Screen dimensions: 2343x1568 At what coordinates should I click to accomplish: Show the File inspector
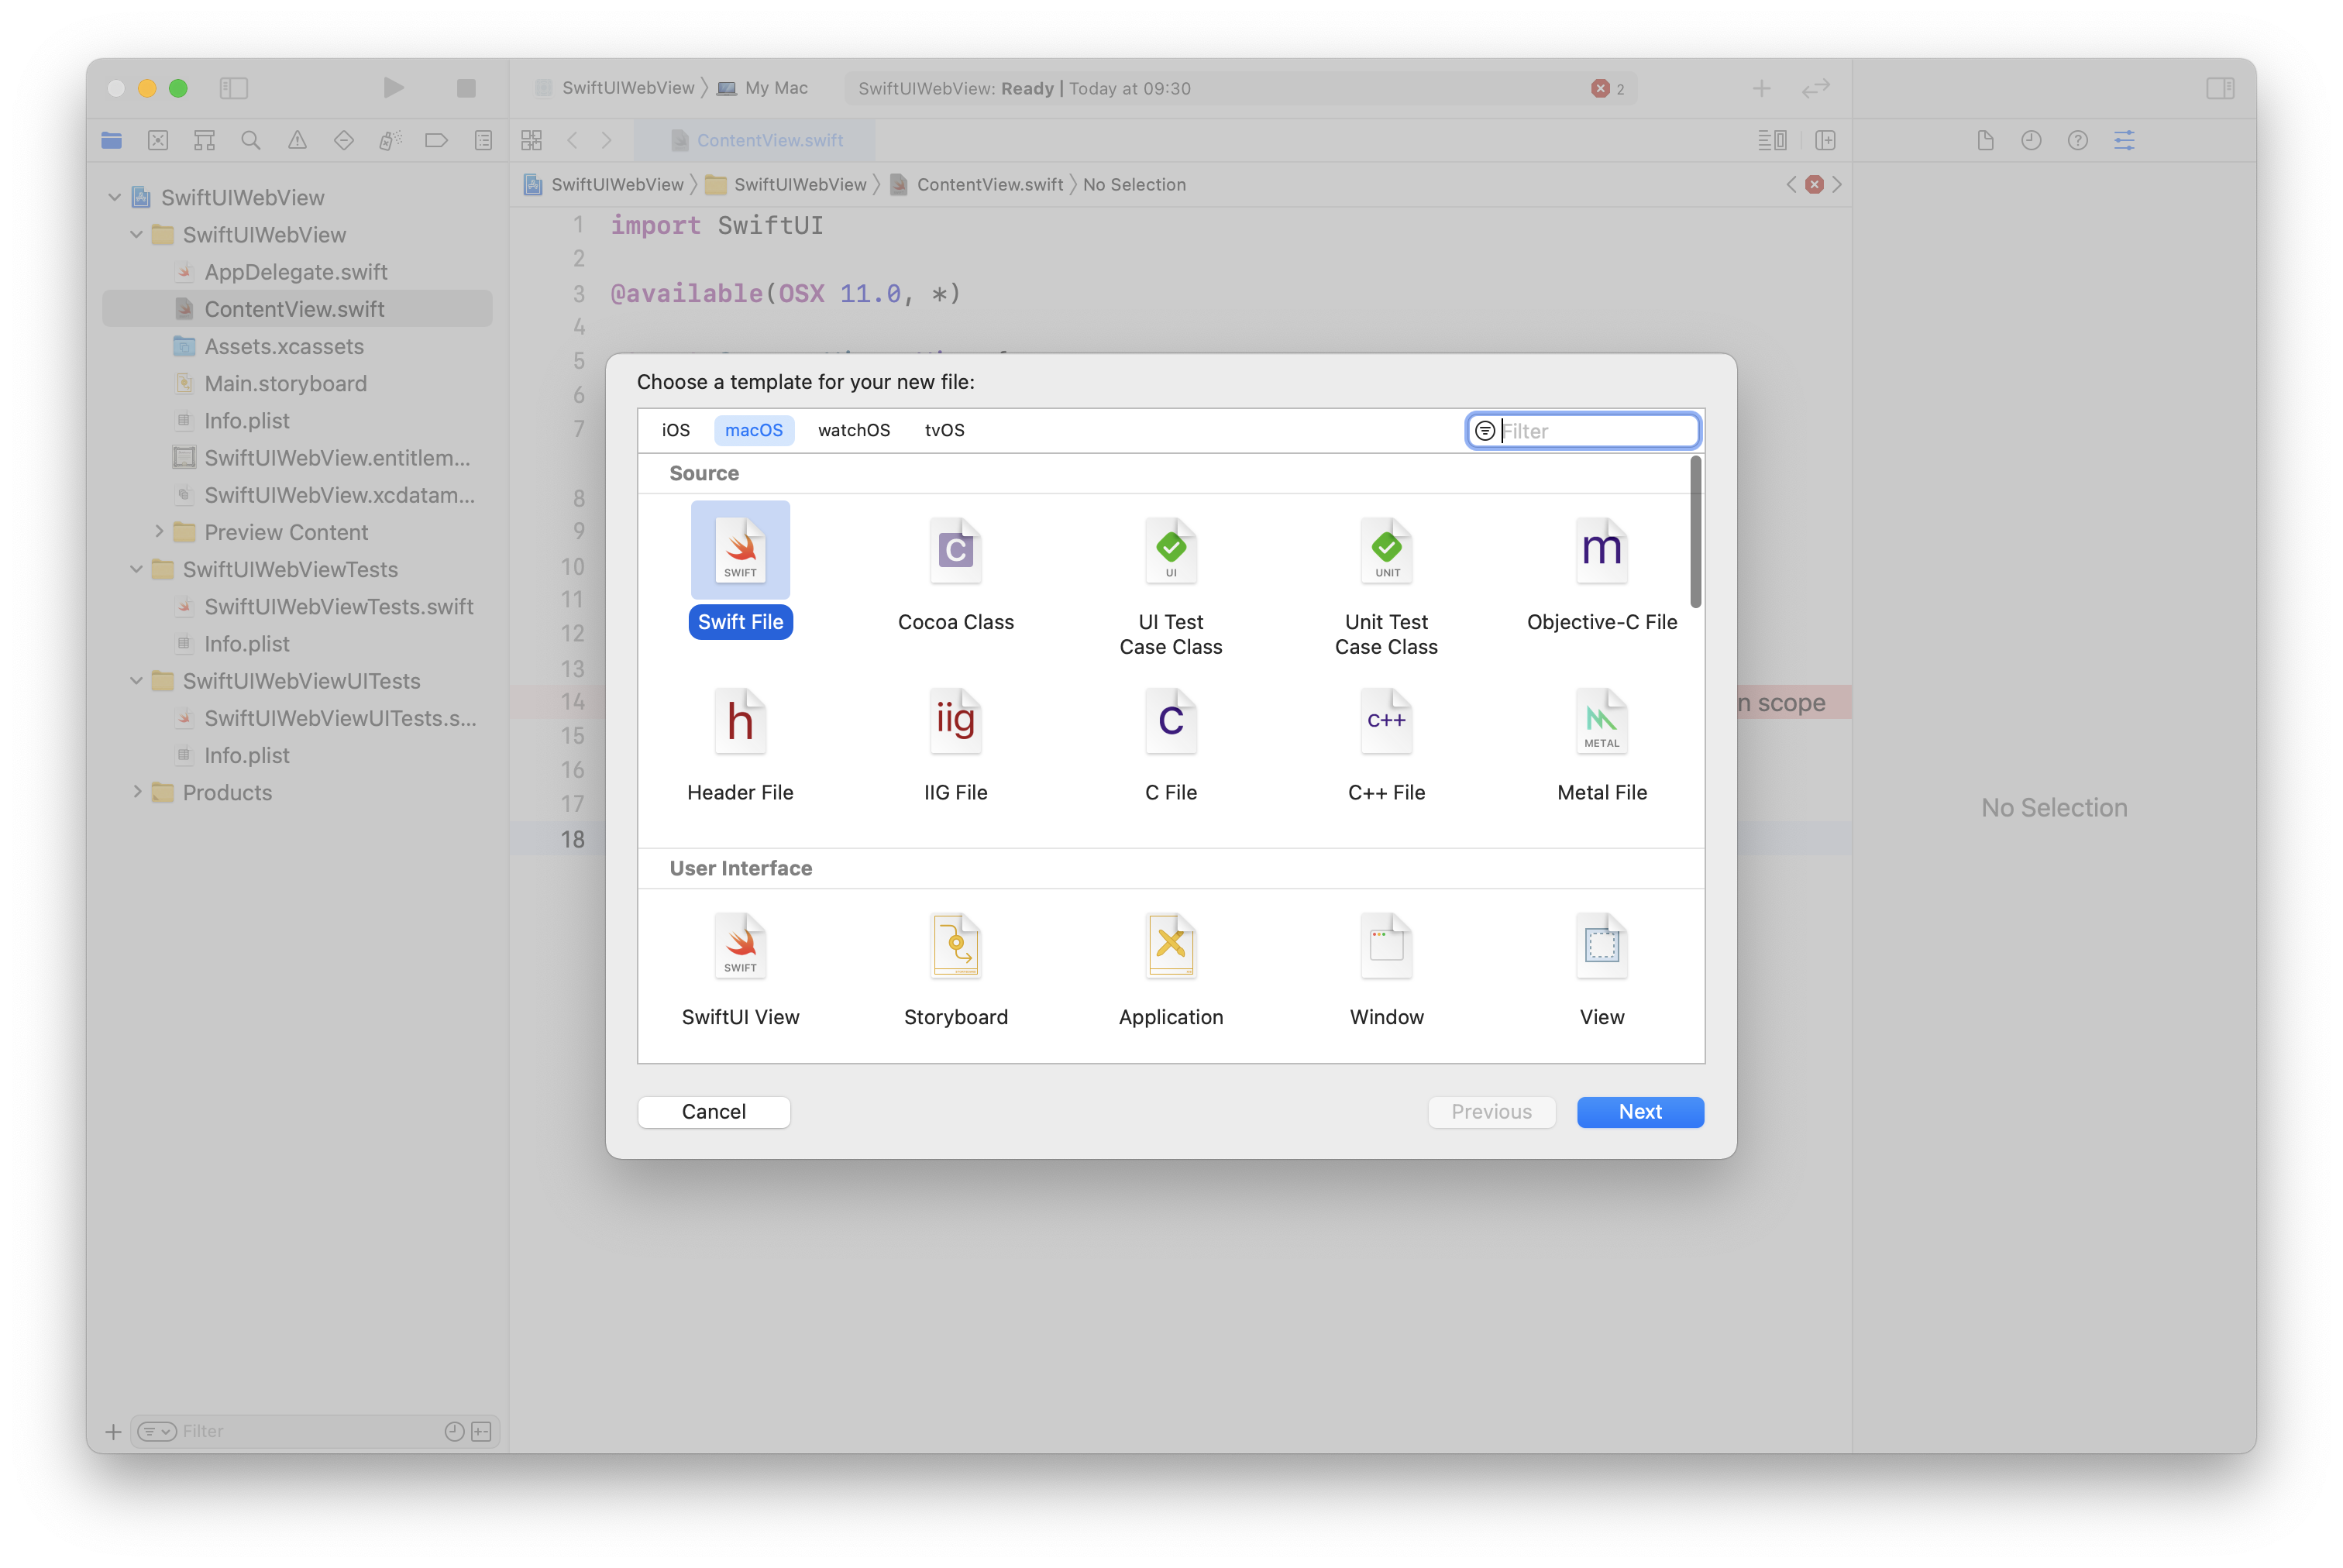[1985, 140]
